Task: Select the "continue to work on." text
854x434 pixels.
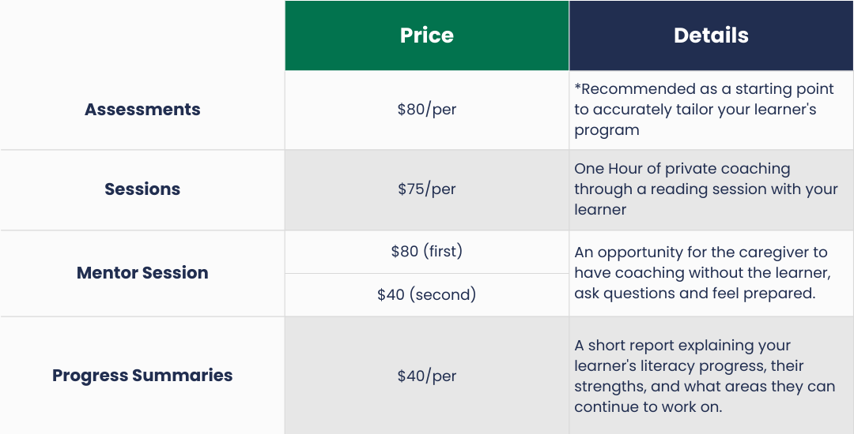Action: [648, 407]
